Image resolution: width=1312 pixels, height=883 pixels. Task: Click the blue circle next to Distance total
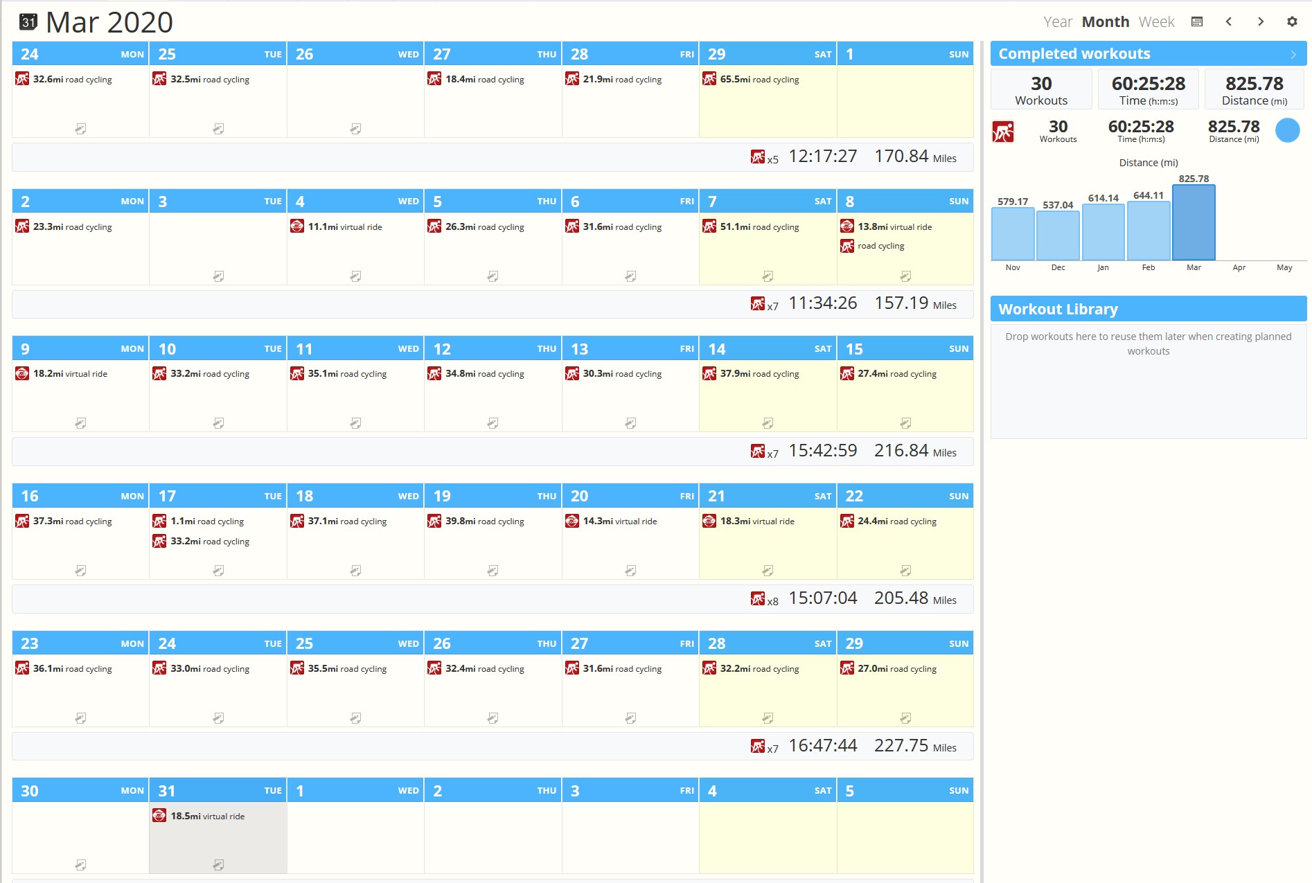pyautogui.click(x=1288, y=130)
